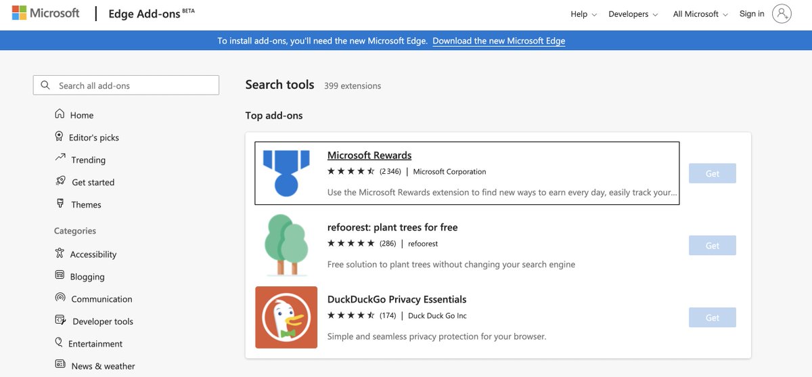812x377 pixels.
Task: Get the refoorest extension
Action: 713,245
